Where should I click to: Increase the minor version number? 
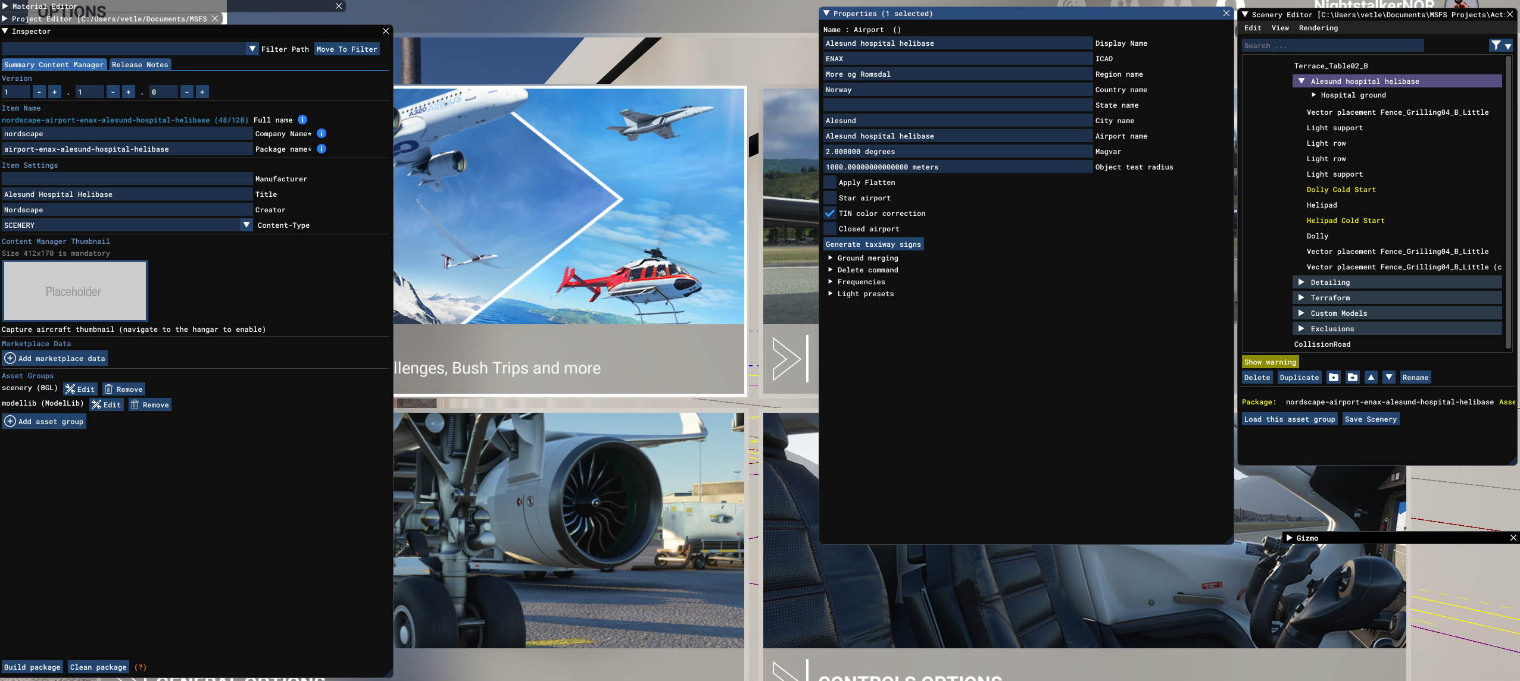pyautogui.click(x=129, y=92)
